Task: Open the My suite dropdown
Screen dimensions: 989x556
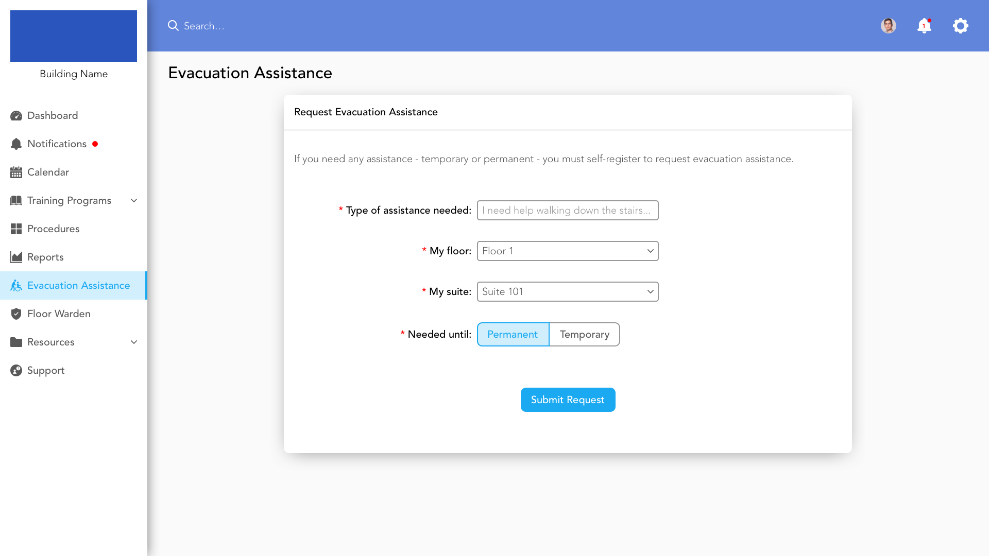Action: pos(567,292)
